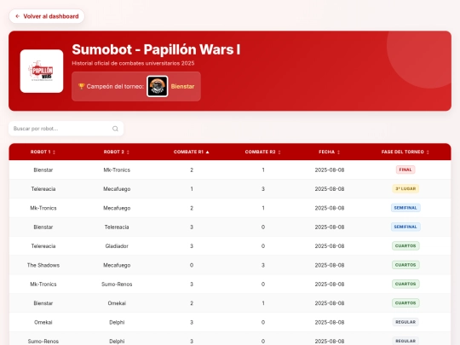Screen dimensions: 460x345
Task: Sort table by Robot 2 column
Action: pyautogui.click(x=117, y=152)
